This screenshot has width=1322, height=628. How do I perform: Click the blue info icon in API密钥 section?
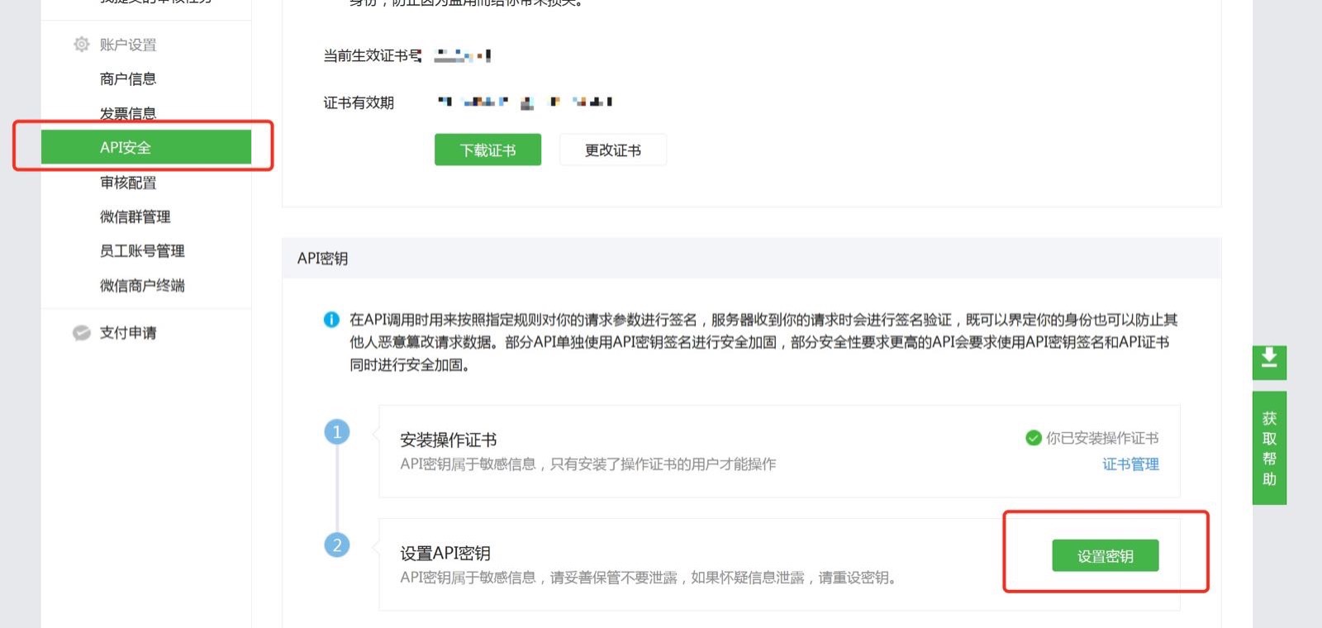click(x=331, y=320)
